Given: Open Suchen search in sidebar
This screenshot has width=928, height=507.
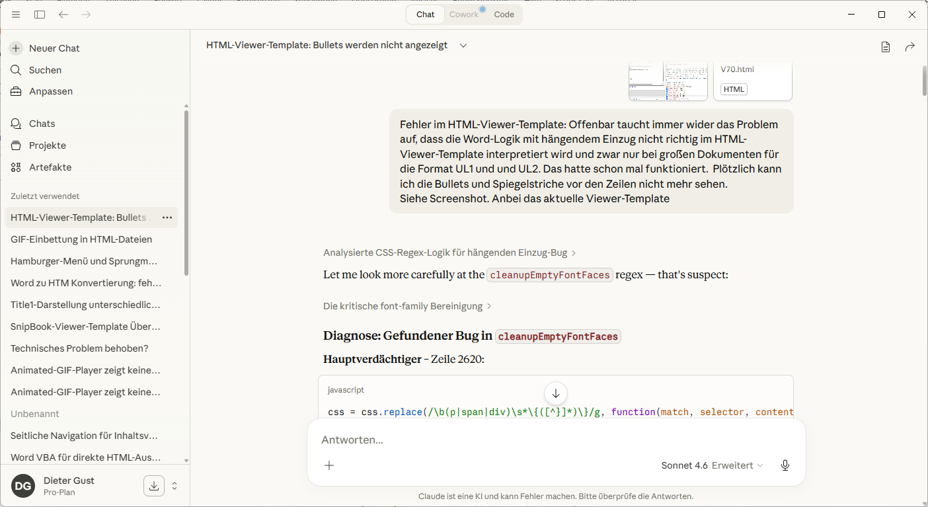Looking at the screenshot, I should (x=45, y=70).
